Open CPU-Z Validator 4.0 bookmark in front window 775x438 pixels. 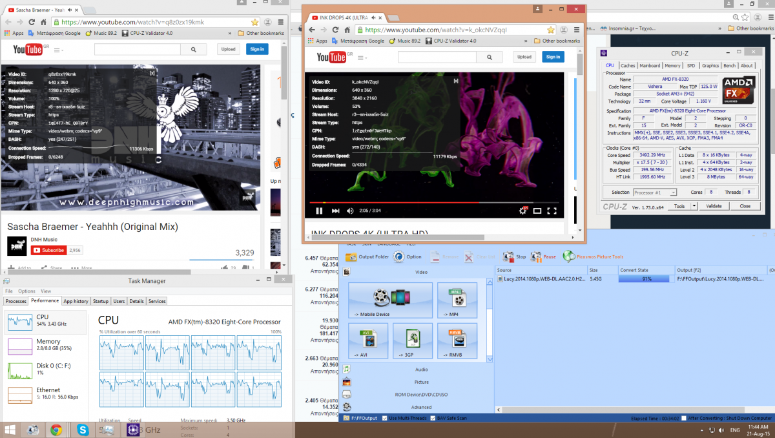point(451,41)
